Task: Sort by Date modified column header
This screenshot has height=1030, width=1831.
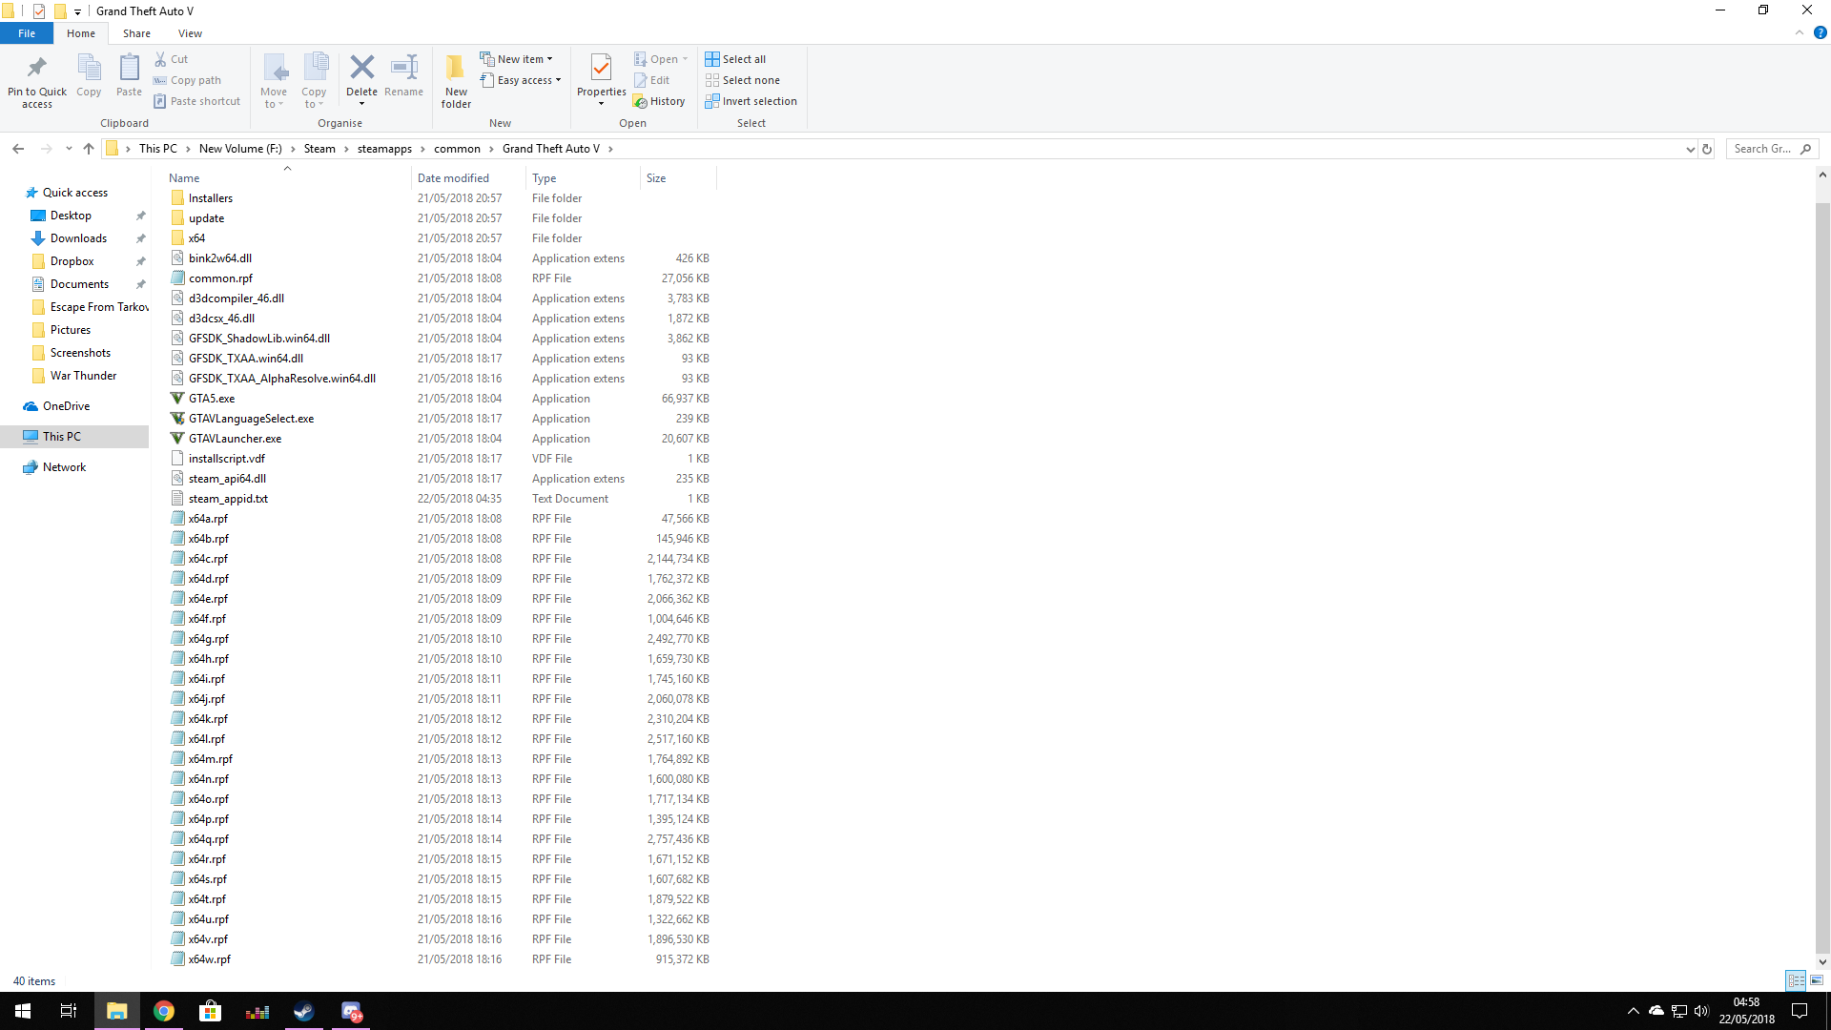Action: [468, 178]
